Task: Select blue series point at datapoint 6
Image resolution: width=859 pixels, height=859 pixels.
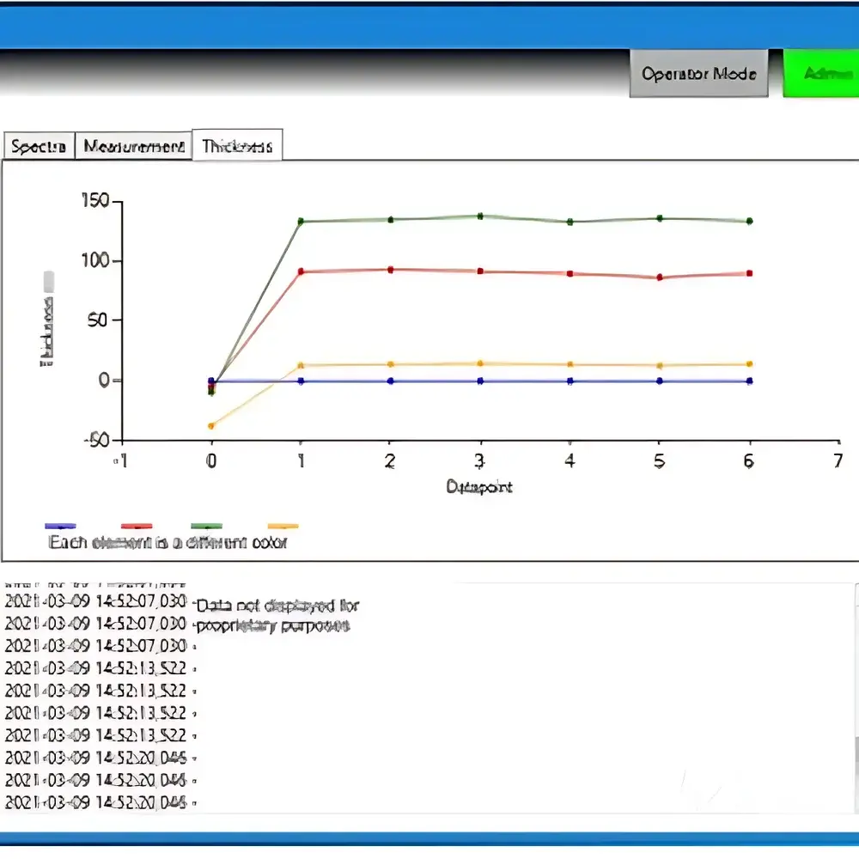Action: click(x=749, y=381)
